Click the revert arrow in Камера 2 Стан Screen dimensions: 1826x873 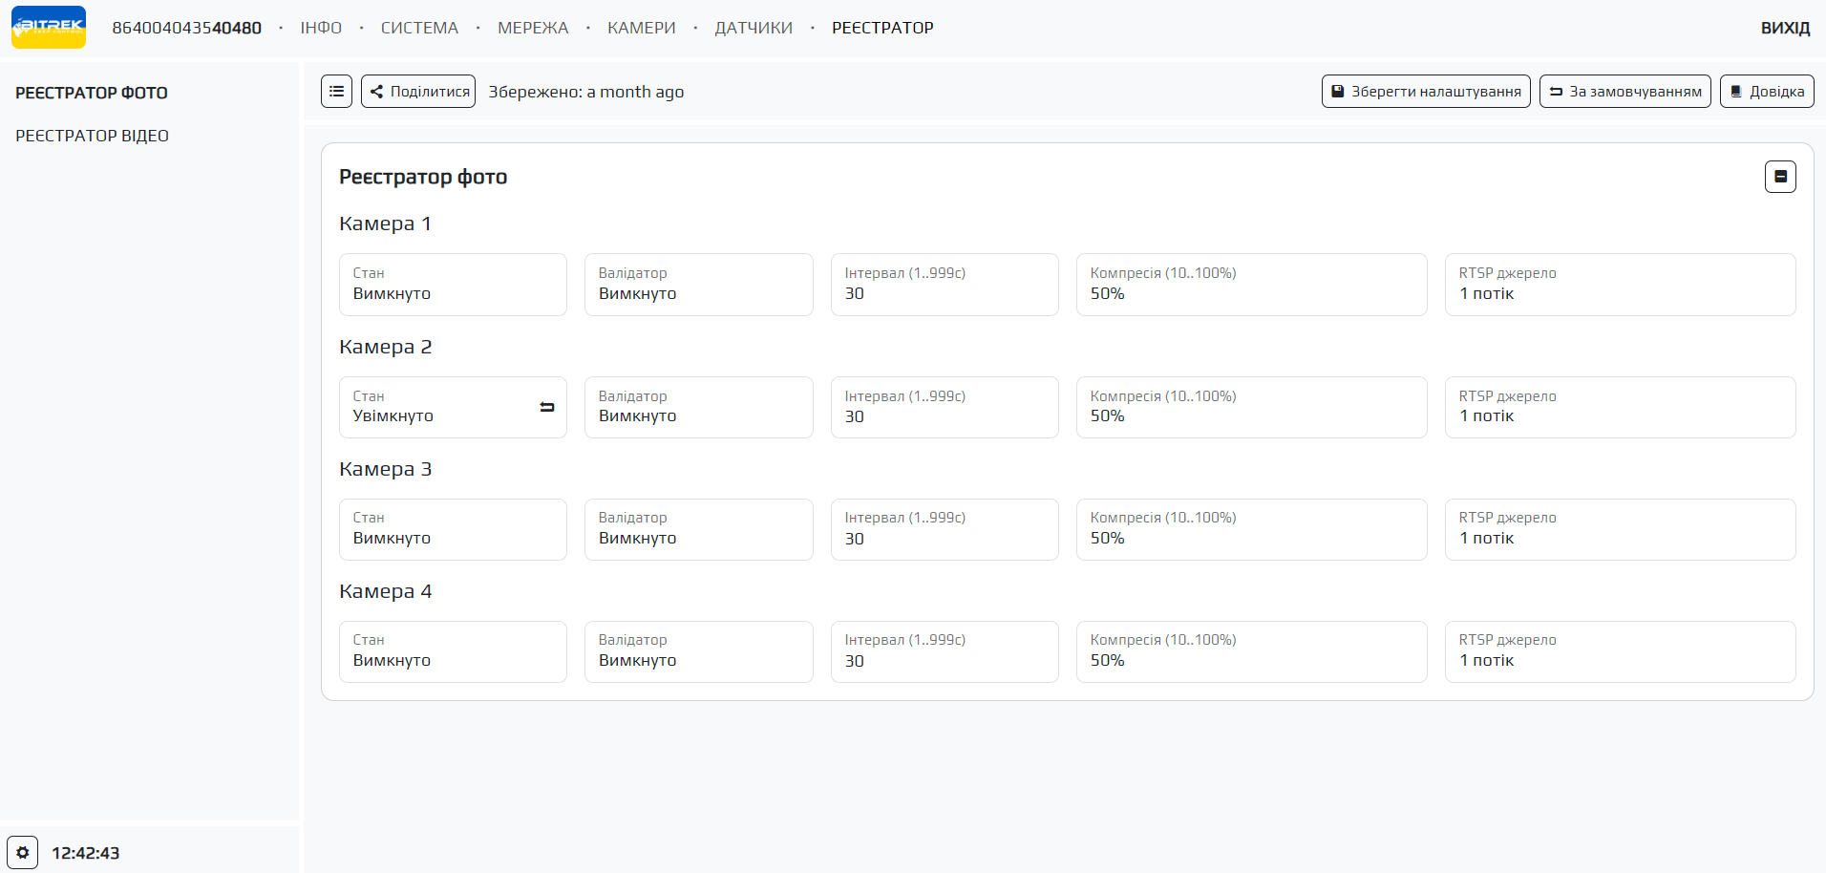(547, 407)
